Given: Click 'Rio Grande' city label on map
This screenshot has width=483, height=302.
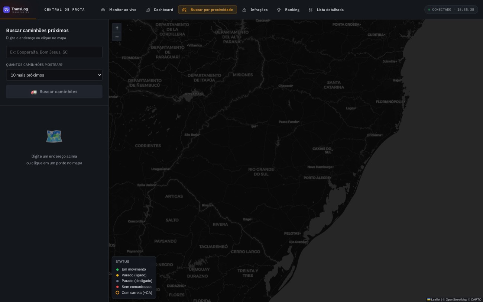Looking at the screenshot, I should (x=298, y=242).
